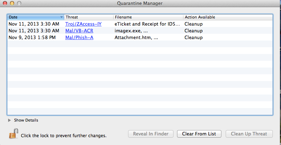Sort by the Threat column header

point(89,17)
